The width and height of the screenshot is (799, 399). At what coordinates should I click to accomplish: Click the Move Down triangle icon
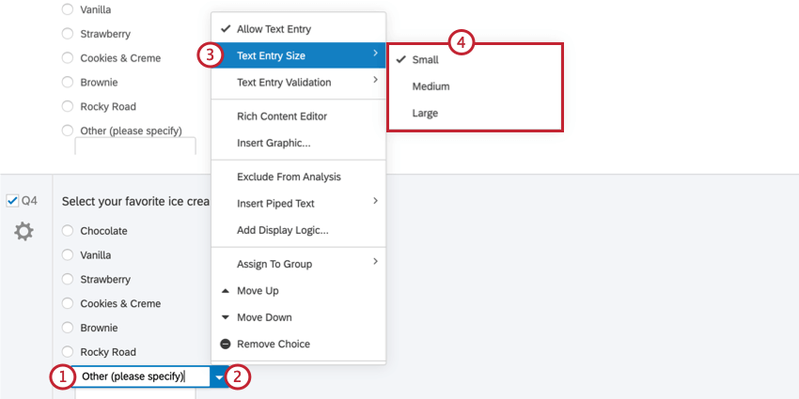(x=226, y=317)
